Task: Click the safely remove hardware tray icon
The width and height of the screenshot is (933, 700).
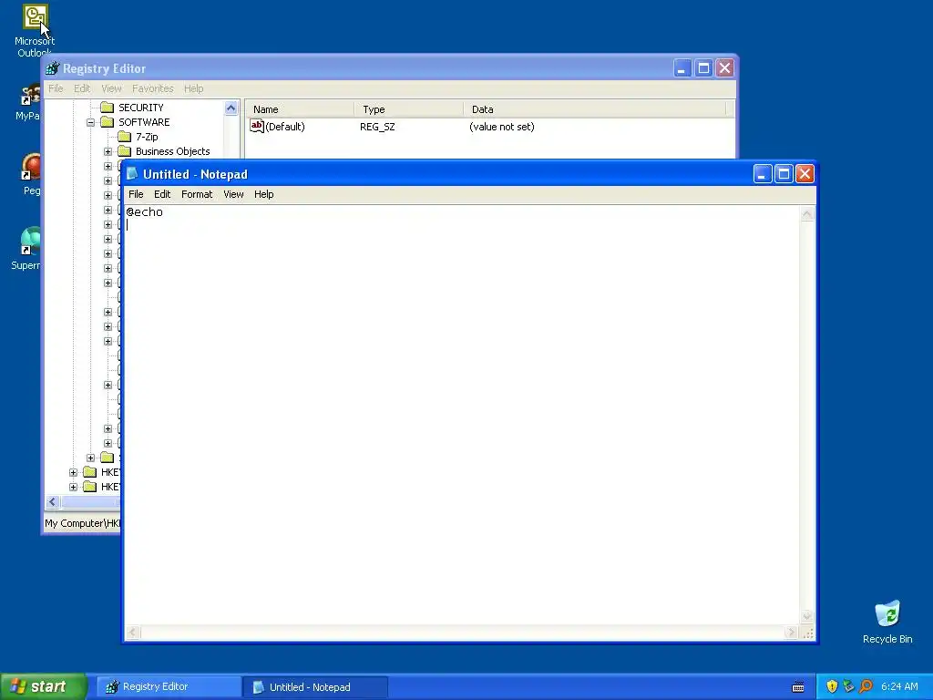Action: [849, 686]
